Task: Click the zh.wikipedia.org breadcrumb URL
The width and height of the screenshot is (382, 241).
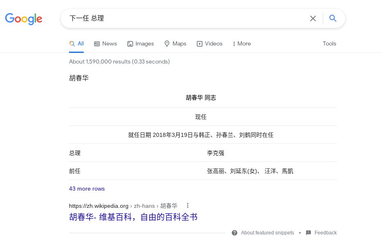Action: pyautogui.click(x=99, y=205)
